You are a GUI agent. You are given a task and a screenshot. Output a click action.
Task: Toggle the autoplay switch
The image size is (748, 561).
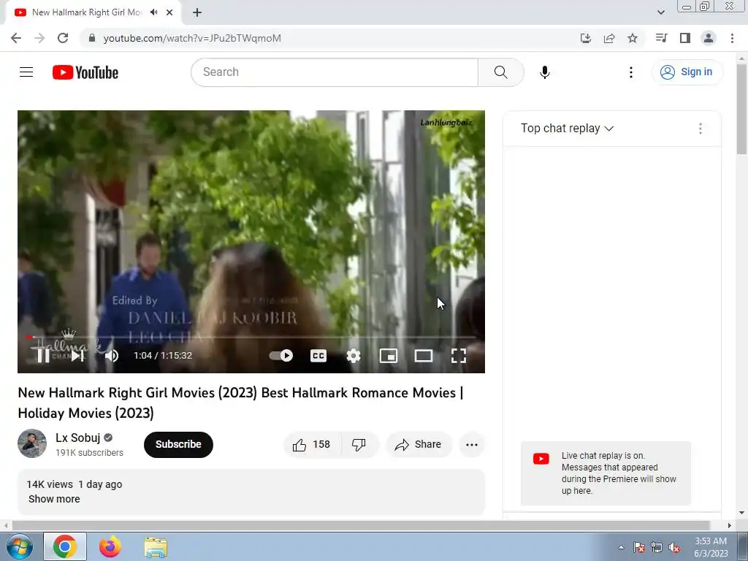[x=281, y=356]
